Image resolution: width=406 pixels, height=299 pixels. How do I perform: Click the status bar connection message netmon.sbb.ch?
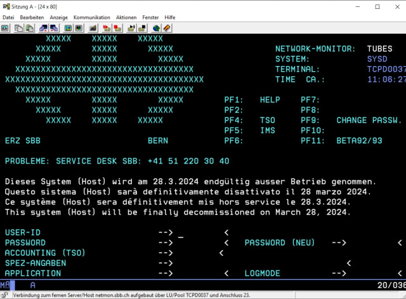(x=131, y=295)
